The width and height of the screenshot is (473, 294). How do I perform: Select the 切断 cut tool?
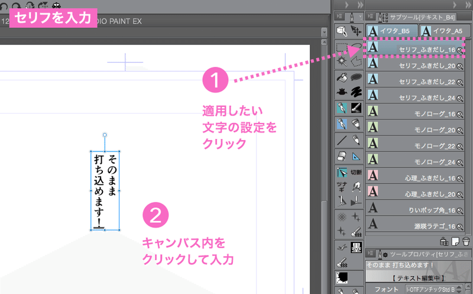(356, 172)
